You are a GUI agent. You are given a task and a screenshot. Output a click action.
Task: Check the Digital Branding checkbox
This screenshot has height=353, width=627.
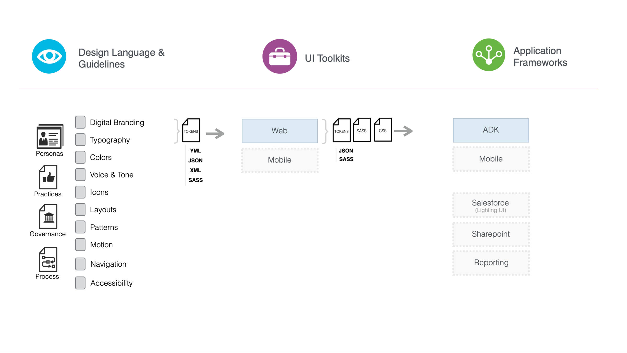coord(80,122)
